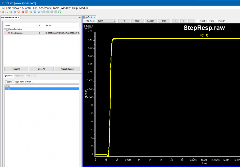The image size is (240, 167).
Task: Click the tile side-by-side layout icon
Action: pos(44,12)
